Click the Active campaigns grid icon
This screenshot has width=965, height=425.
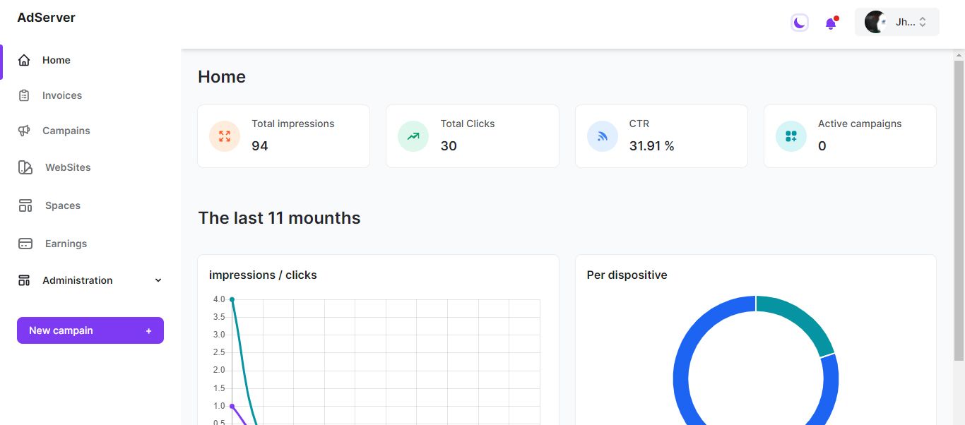791,136
